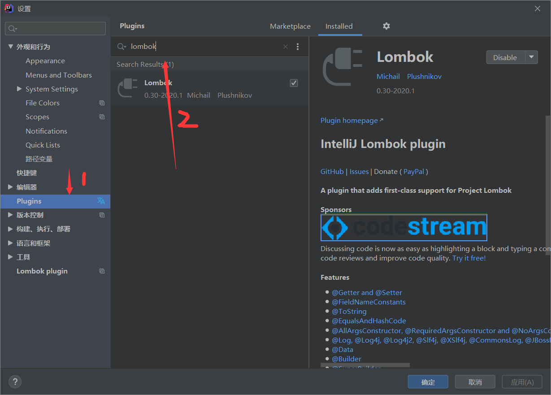551x395 pixels.
Task: Expand the 语言和框架 section
Action: [x=10, y=243]
